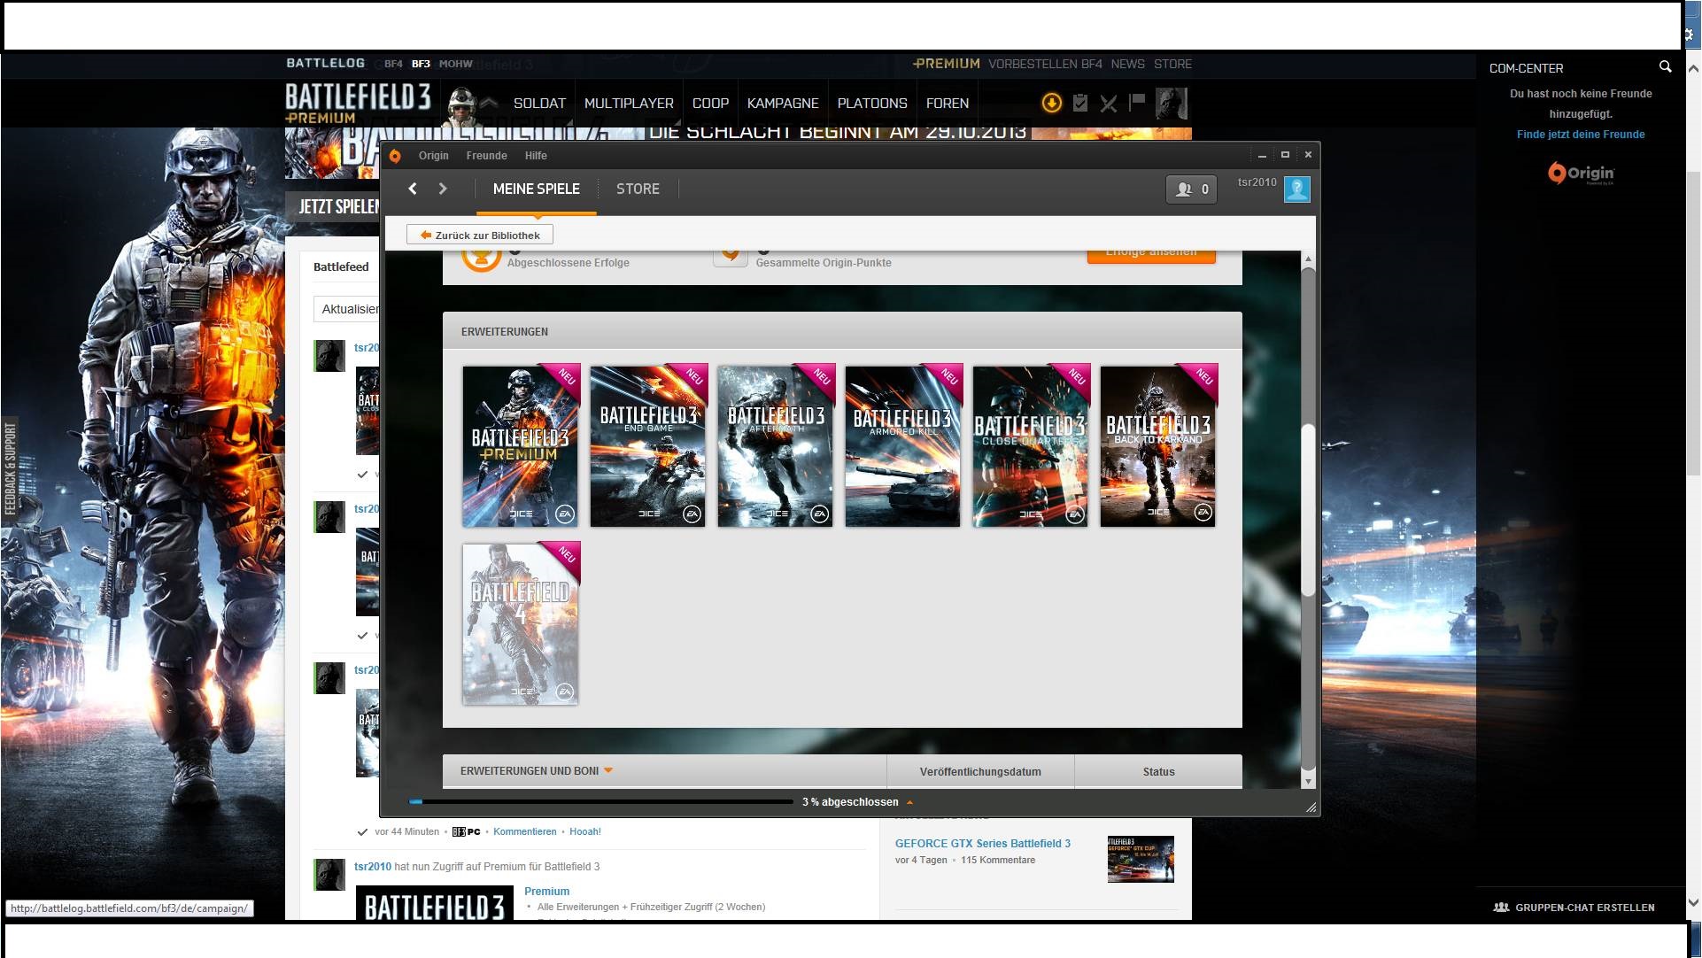Switch to BF4 in Battlelog game selector
The image size is (1702, 958).
click(x=393, y=64)
